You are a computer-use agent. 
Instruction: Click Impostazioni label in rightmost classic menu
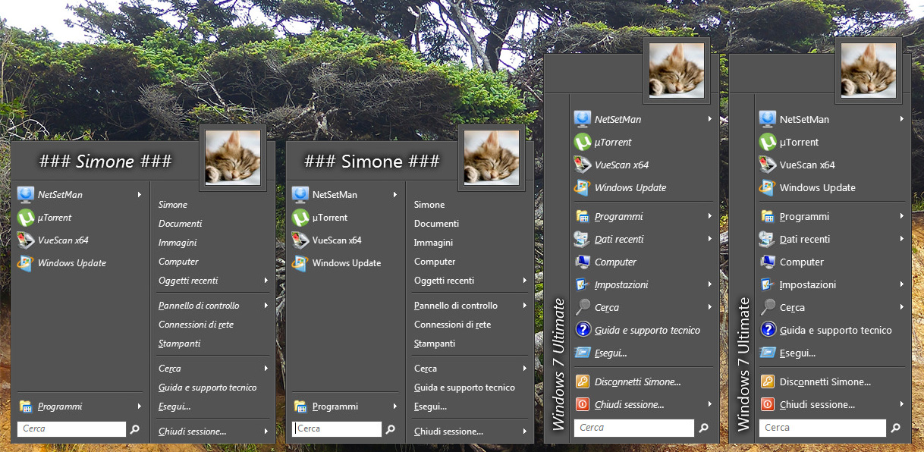tap(808, 284)
